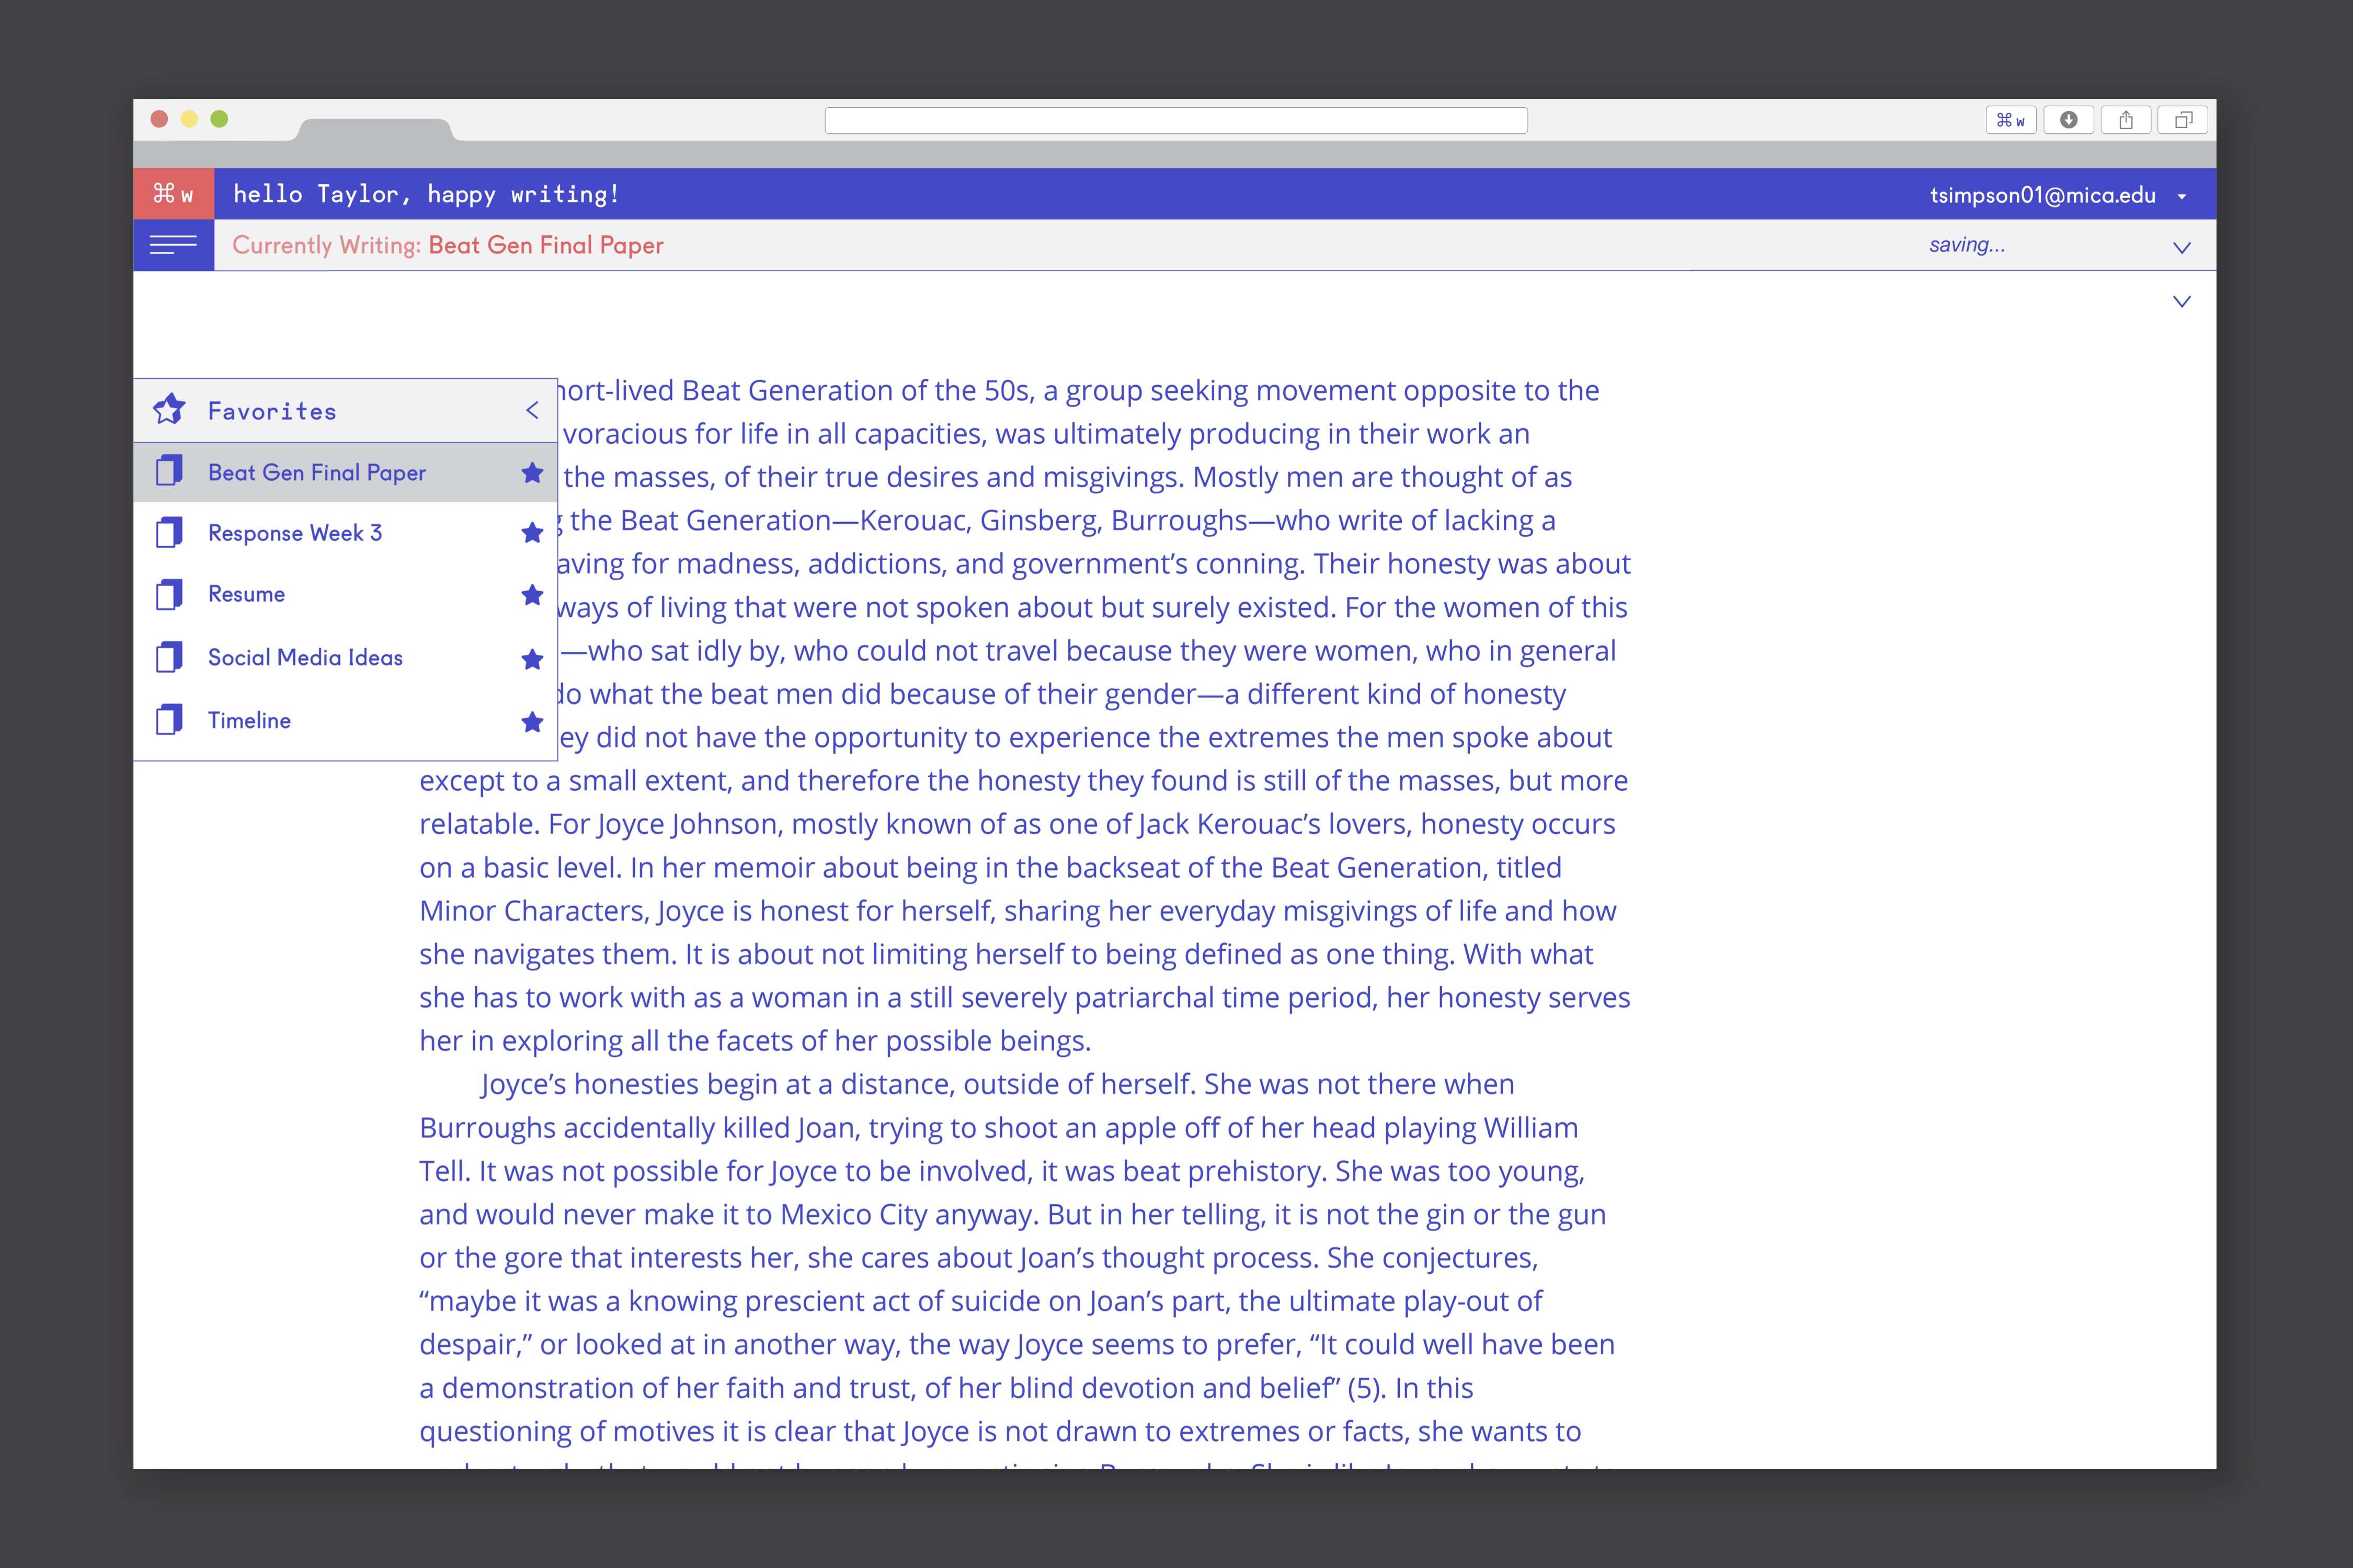Expand the chevron next to saving status

[2181, 247]
